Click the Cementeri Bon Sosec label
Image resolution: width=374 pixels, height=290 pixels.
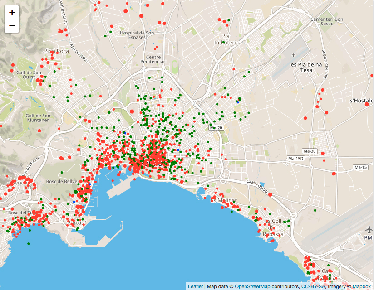[x=326, y=21]
